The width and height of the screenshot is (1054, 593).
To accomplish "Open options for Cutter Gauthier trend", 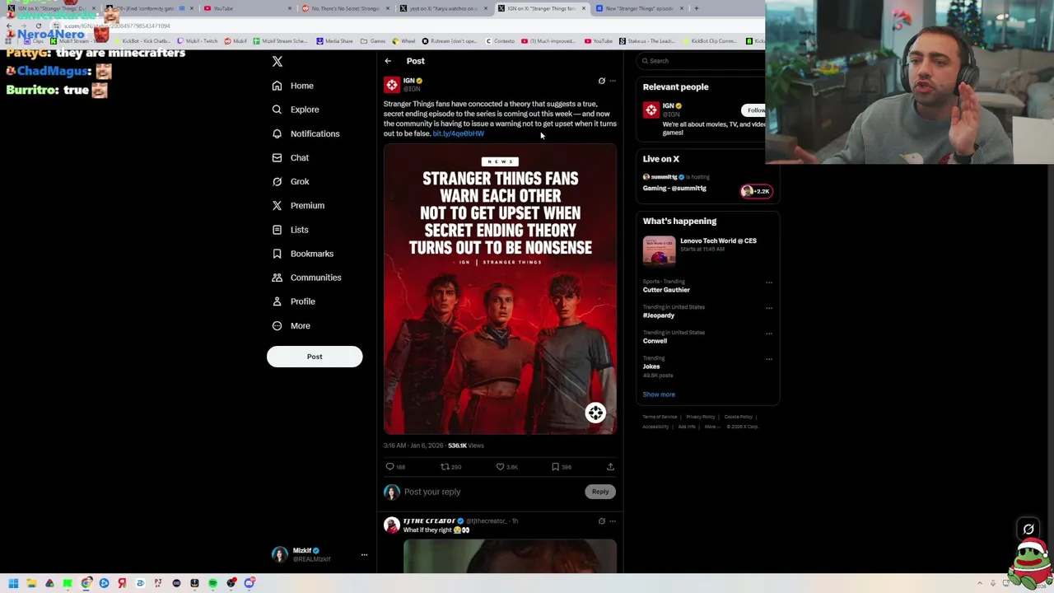I will pos(769,282).
